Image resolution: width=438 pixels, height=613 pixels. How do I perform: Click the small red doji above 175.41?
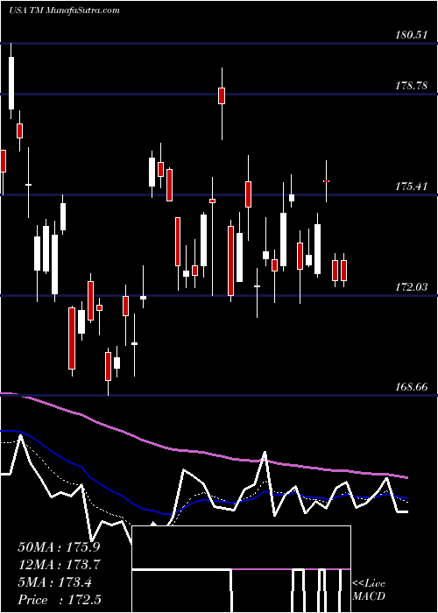pyautogui.click(x=326, y=181)
